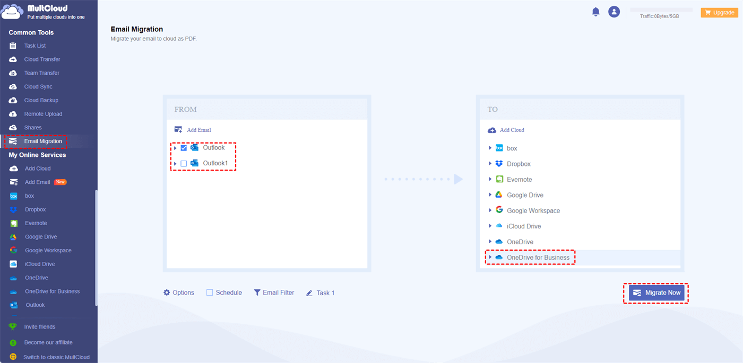The height and width of the screenshot is (363, 743).
Task: Select Email Migration in sidebar
Action: (43, 141)
